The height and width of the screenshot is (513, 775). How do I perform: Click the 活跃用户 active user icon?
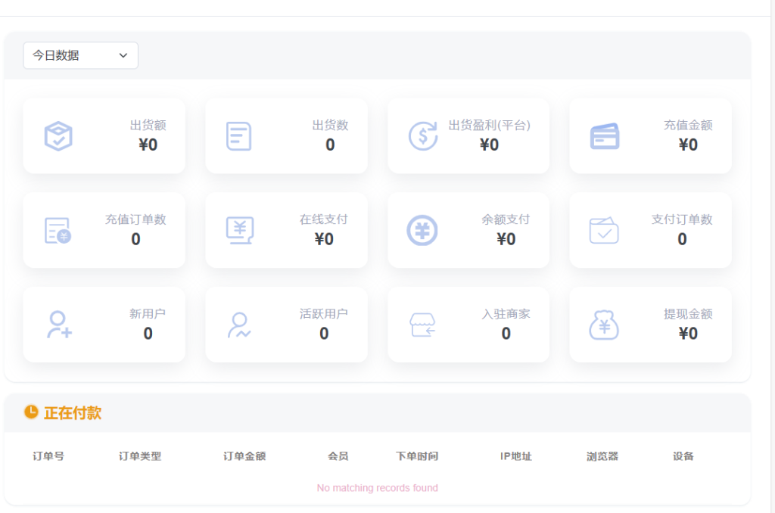[240, 325]
